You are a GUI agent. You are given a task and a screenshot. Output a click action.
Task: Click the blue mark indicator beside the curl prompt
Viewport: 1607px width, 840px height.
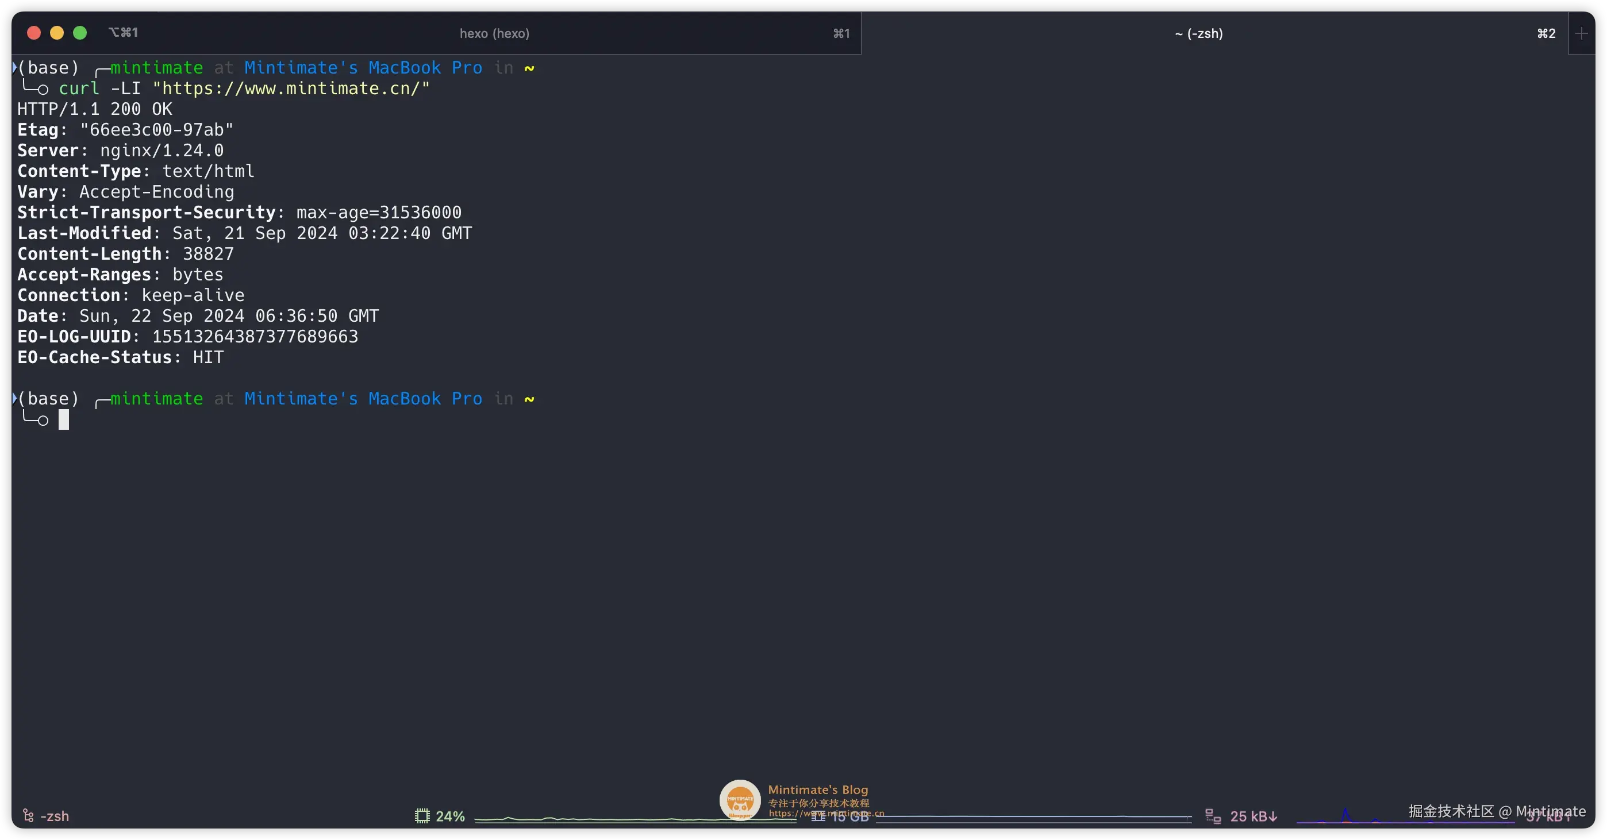click(14, 67)
